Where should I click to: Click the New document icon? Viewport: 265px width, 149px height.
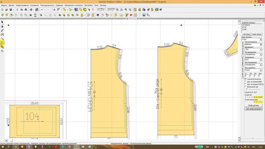coord(2,10)
